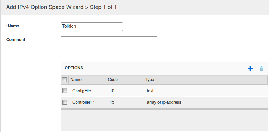Click code value 10 in ConfigFile row
This screenshot has width=269, height=132.
coord(112,91)
